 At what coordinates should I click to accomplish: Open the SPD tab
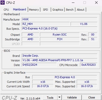[x=46, y=10]
